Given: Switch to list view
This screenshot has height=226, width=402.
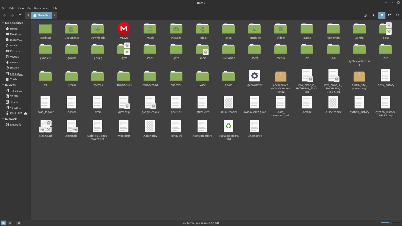Looking at the screenshot, I should coord(390,15).
